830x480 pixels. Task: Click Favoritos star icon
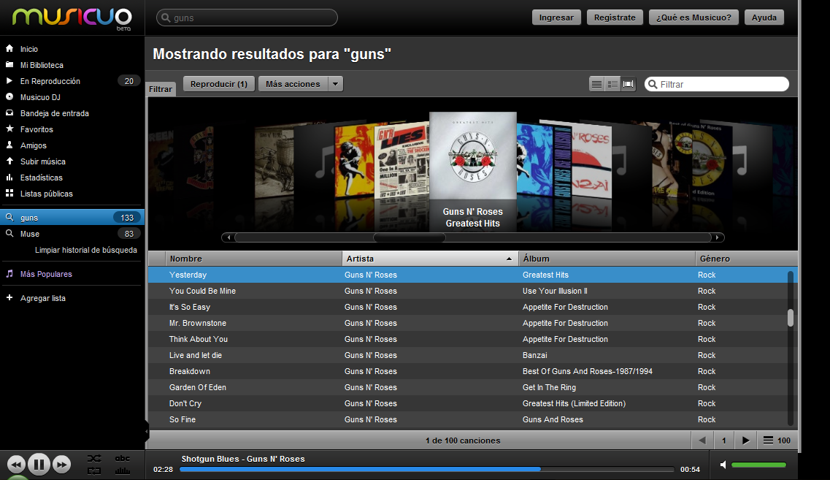[9, 129]
